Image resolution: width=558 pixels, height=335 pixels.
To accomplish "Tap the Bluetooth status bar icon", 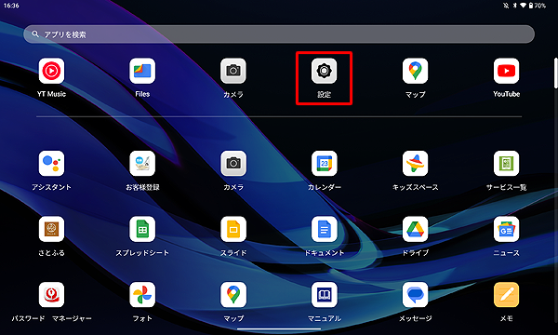I will [514, 6].
